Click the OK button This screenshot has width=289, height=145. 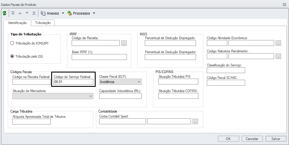(228, 139)
